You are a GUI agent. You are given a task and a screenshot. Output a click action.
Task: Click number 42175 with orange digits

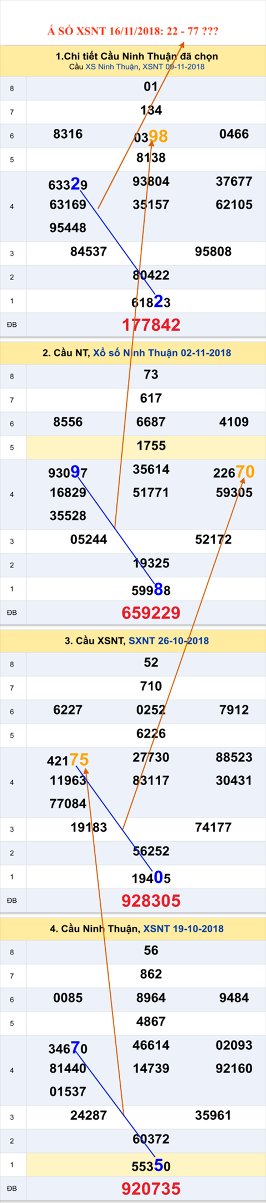(x=68, y=760)
